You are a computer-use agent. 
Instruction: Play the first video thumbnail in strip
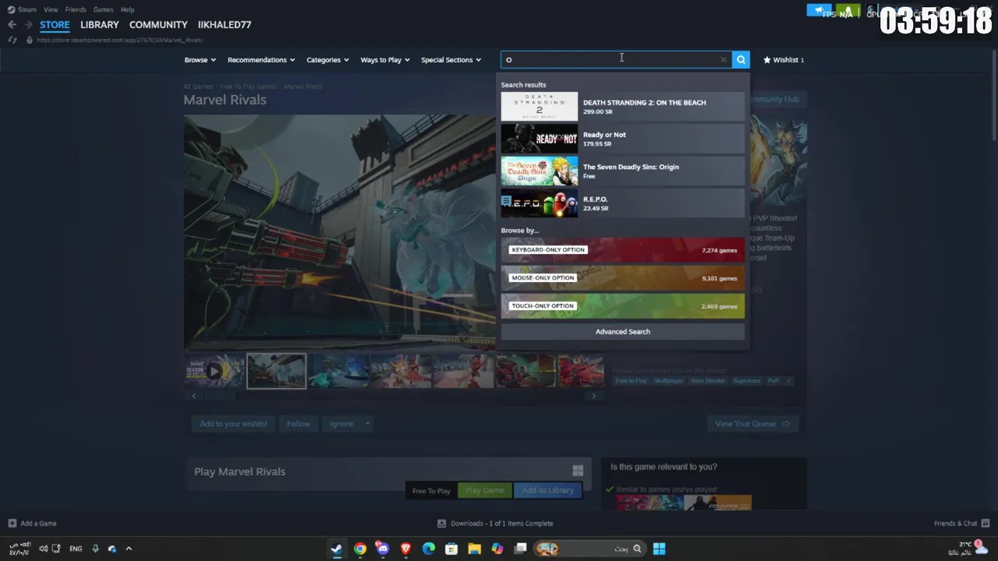click(x=214, y=371)
